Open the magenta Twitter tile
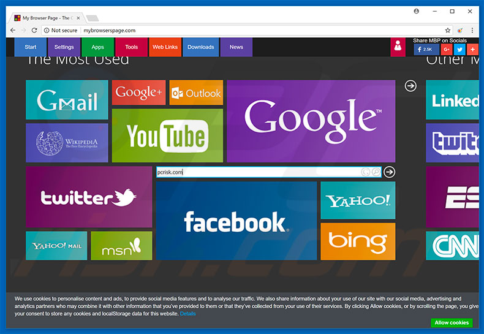This screenshot has height=334, width=484. [x=89, y=197]
